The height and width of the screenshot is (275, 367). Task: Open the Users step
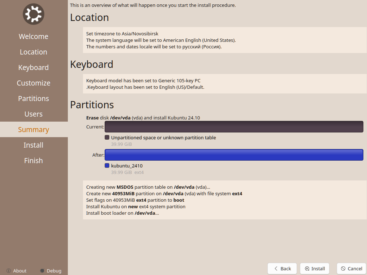(34, 114)
